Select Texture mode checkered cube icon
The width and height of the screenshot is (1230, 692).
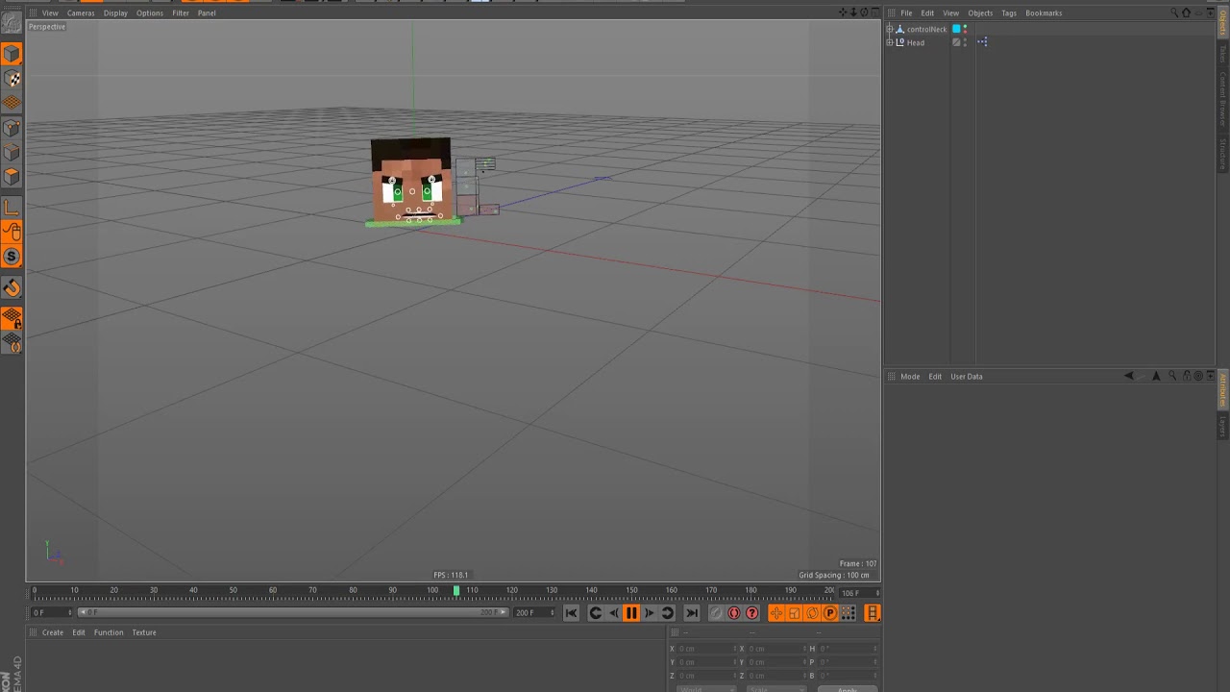pyautogui.click(x=12, y=79)
